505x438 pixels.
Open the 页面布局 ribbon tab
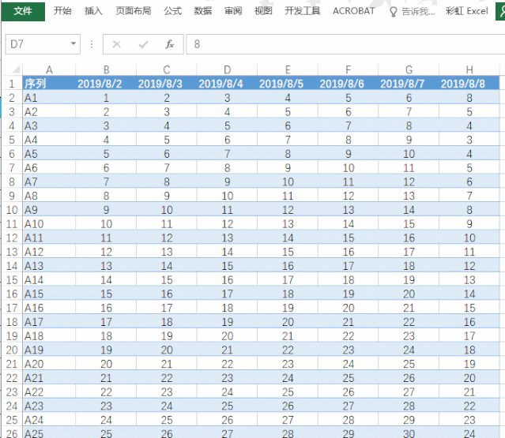tap(134, 11)
